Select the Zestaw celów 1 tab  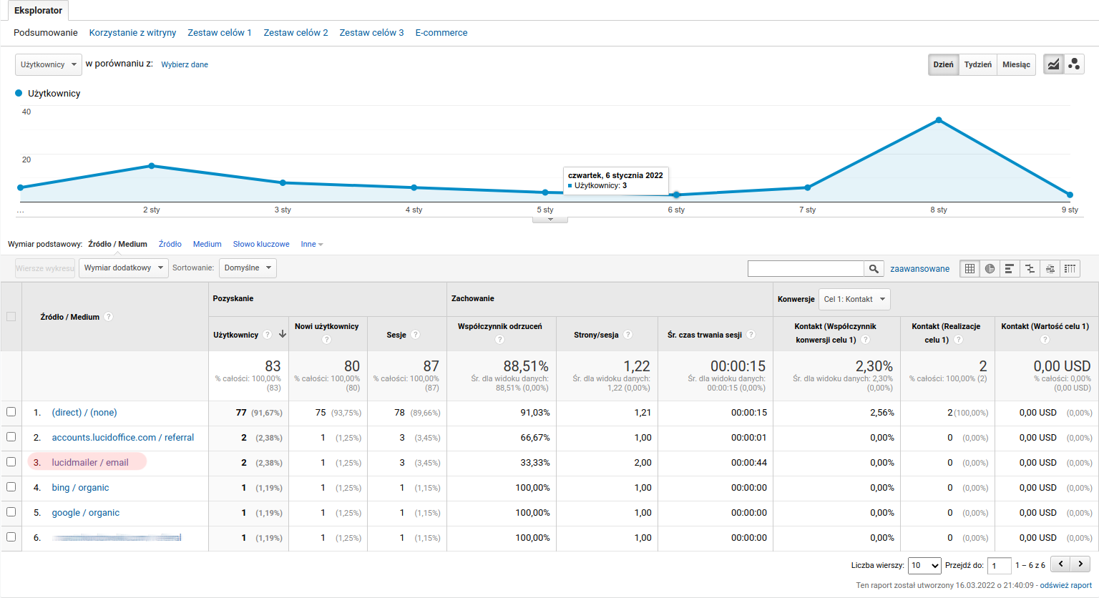220,32
